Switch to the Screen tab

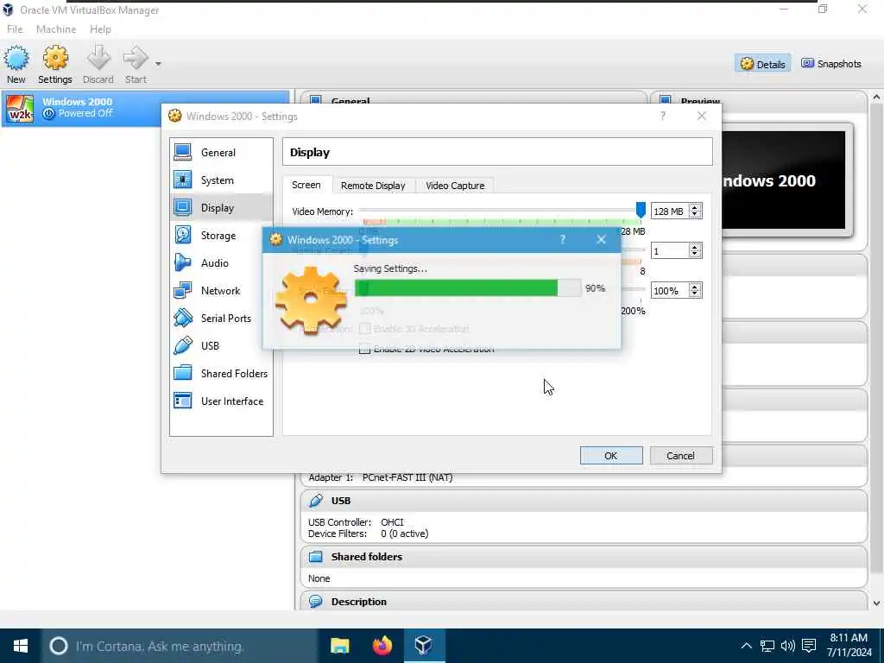pos(306,185)
